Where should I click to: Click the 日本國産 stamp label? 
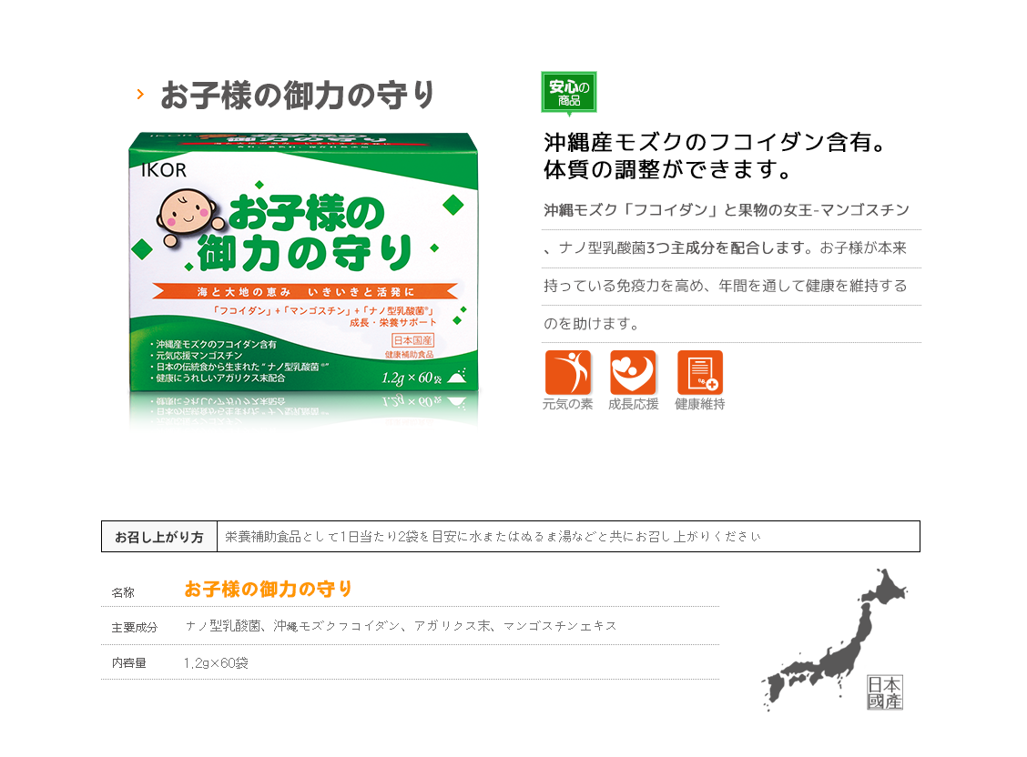(885, 693)
